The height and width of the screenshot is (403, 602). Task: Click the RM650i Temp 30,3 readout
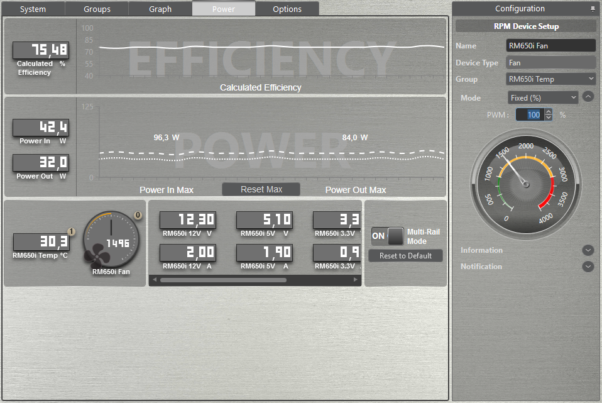(x=41, y=241)
